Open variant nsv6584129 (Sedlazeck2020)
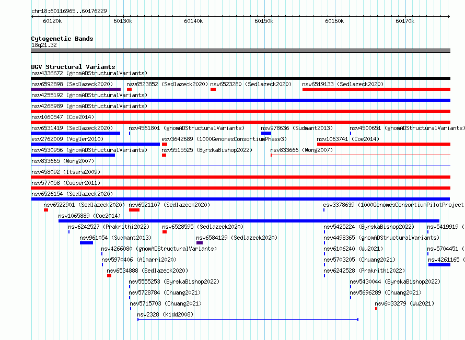This screenshot has height=340, width=465. (237, 238)
